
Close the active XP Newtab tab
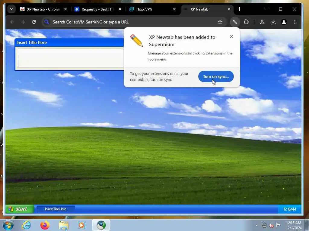(x=229, y=9)
